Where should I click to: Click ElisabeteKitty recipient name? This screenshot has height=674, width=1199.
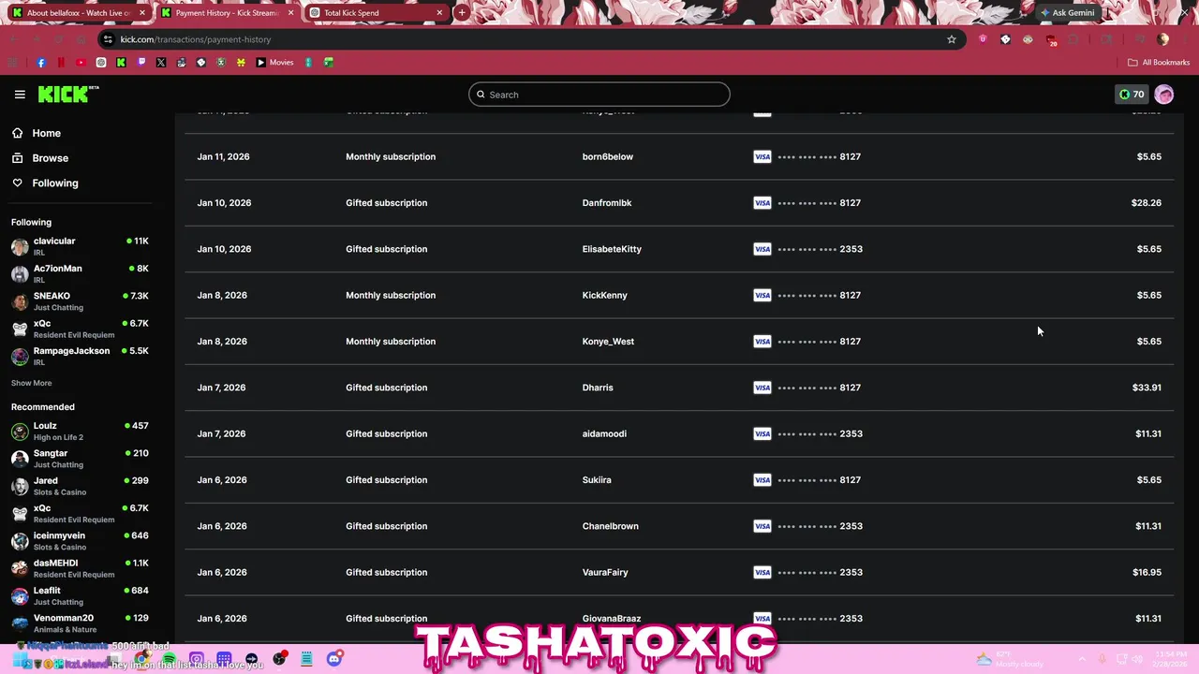pos(612,249)
